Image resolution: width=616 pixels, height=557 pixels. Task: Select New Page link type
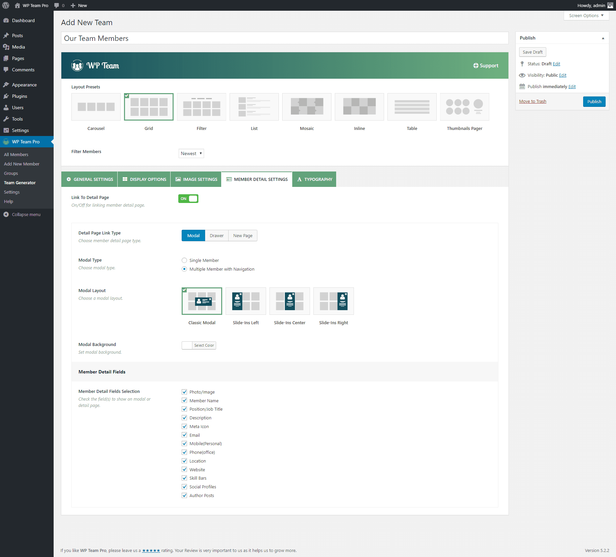click(x=243, y=235)
